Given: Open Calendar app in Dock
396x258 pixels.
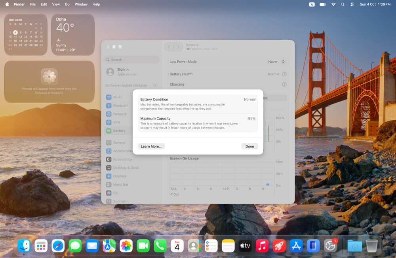Looking at the screenshot, I should (x=177, y=246).
